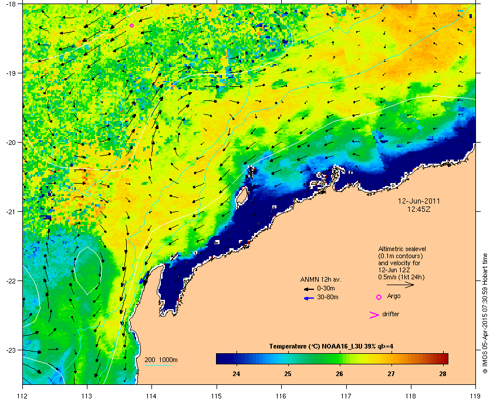
Task: Click the 'Altimetric sealevel' legend text
Action: [402, 249]
